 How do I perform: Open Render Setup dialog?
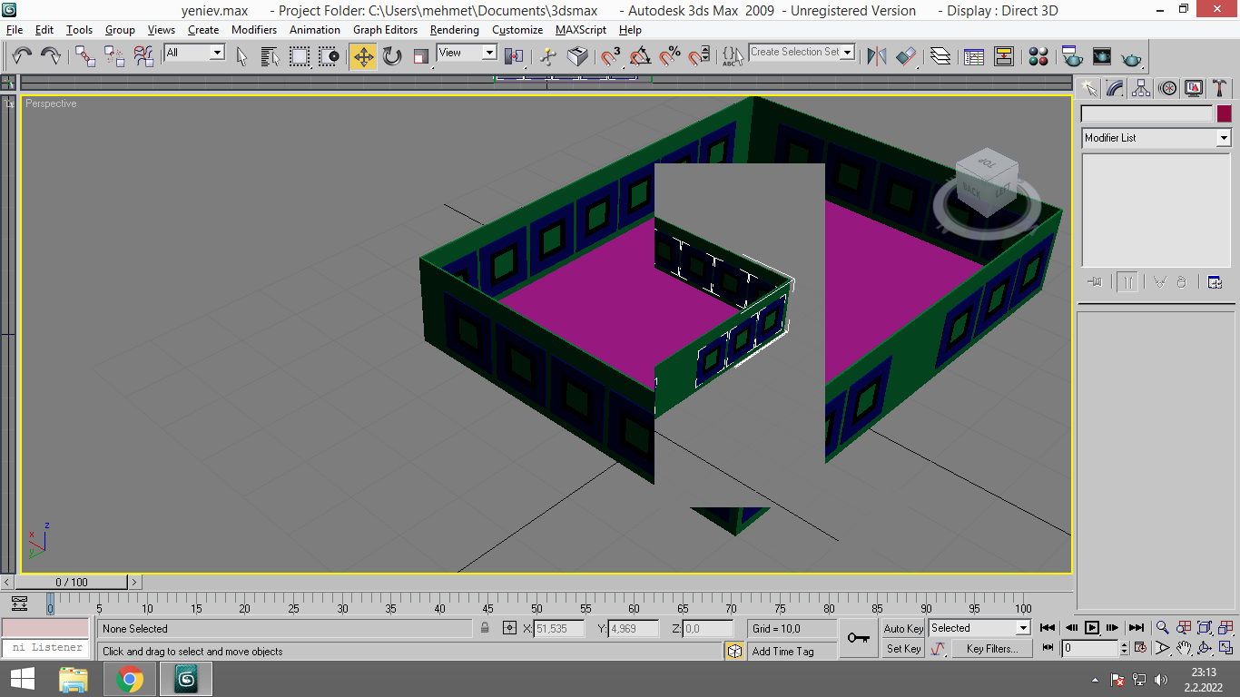[x=1072, y=56]
